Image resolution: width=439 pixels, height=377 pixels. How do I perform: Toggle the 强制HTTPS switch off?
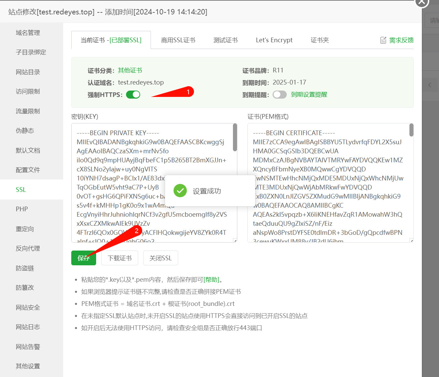(133, 95)
